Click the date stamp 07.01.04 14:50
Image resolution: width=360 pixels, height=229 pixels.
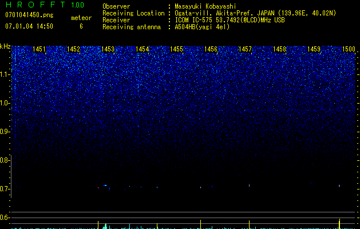29,26
